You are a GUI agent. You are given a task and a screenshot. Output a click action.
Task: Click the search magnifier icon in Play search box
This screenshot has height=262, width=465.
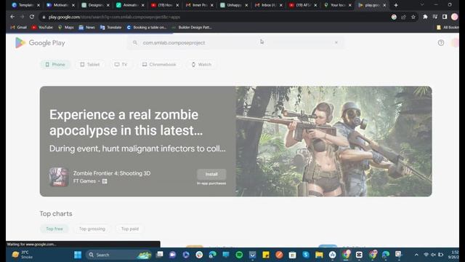point(135,43)
